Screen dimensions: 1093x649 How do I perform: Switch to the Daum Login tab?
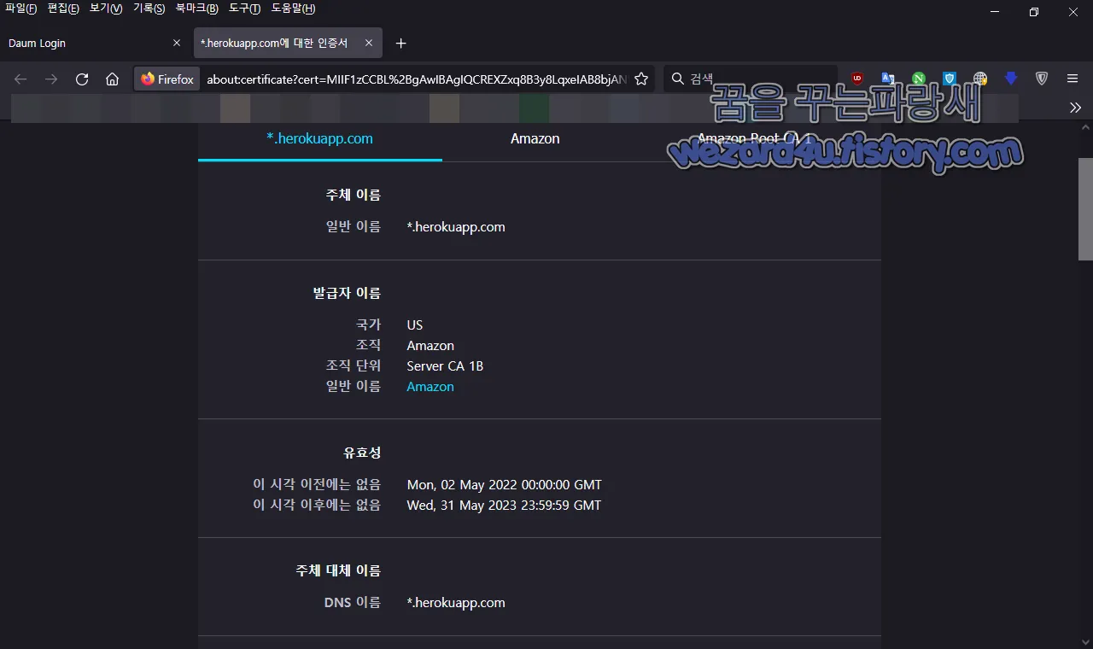[x=95, y=43]
